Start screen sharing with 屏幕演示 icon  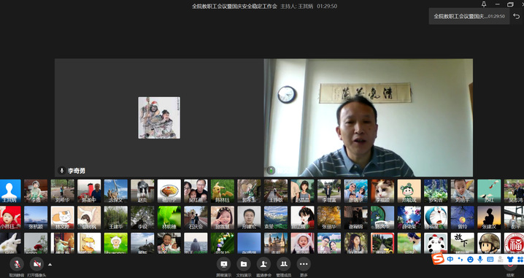pyautogui.click(x=223, y=264)
